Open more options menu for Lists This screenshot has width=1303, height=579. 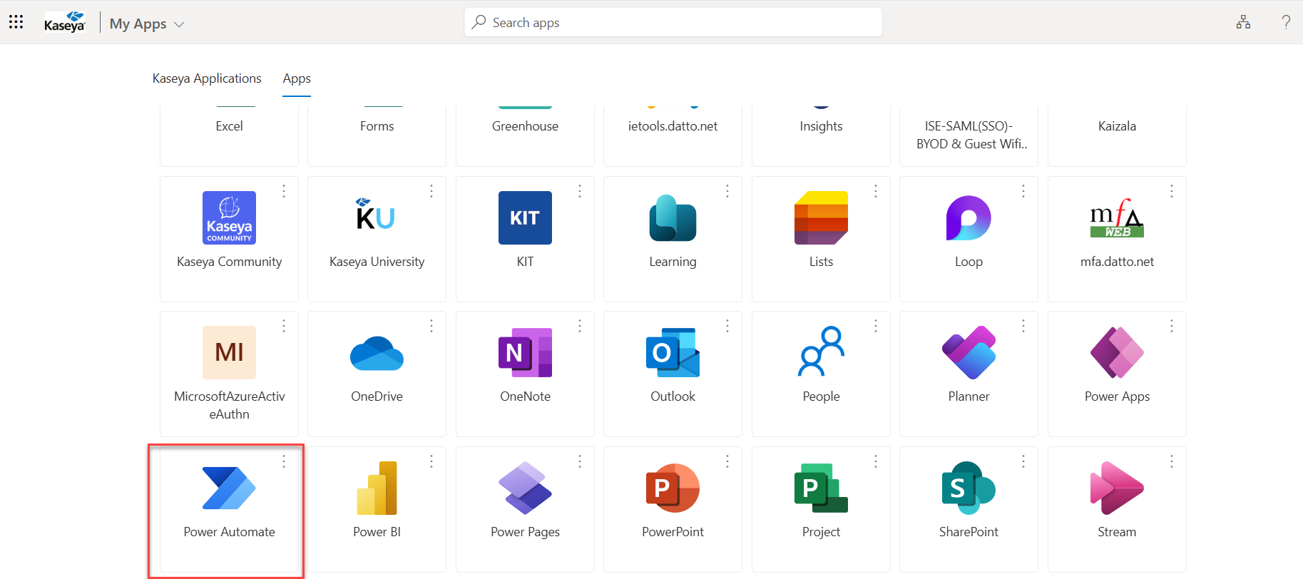[x=876, y=191]
